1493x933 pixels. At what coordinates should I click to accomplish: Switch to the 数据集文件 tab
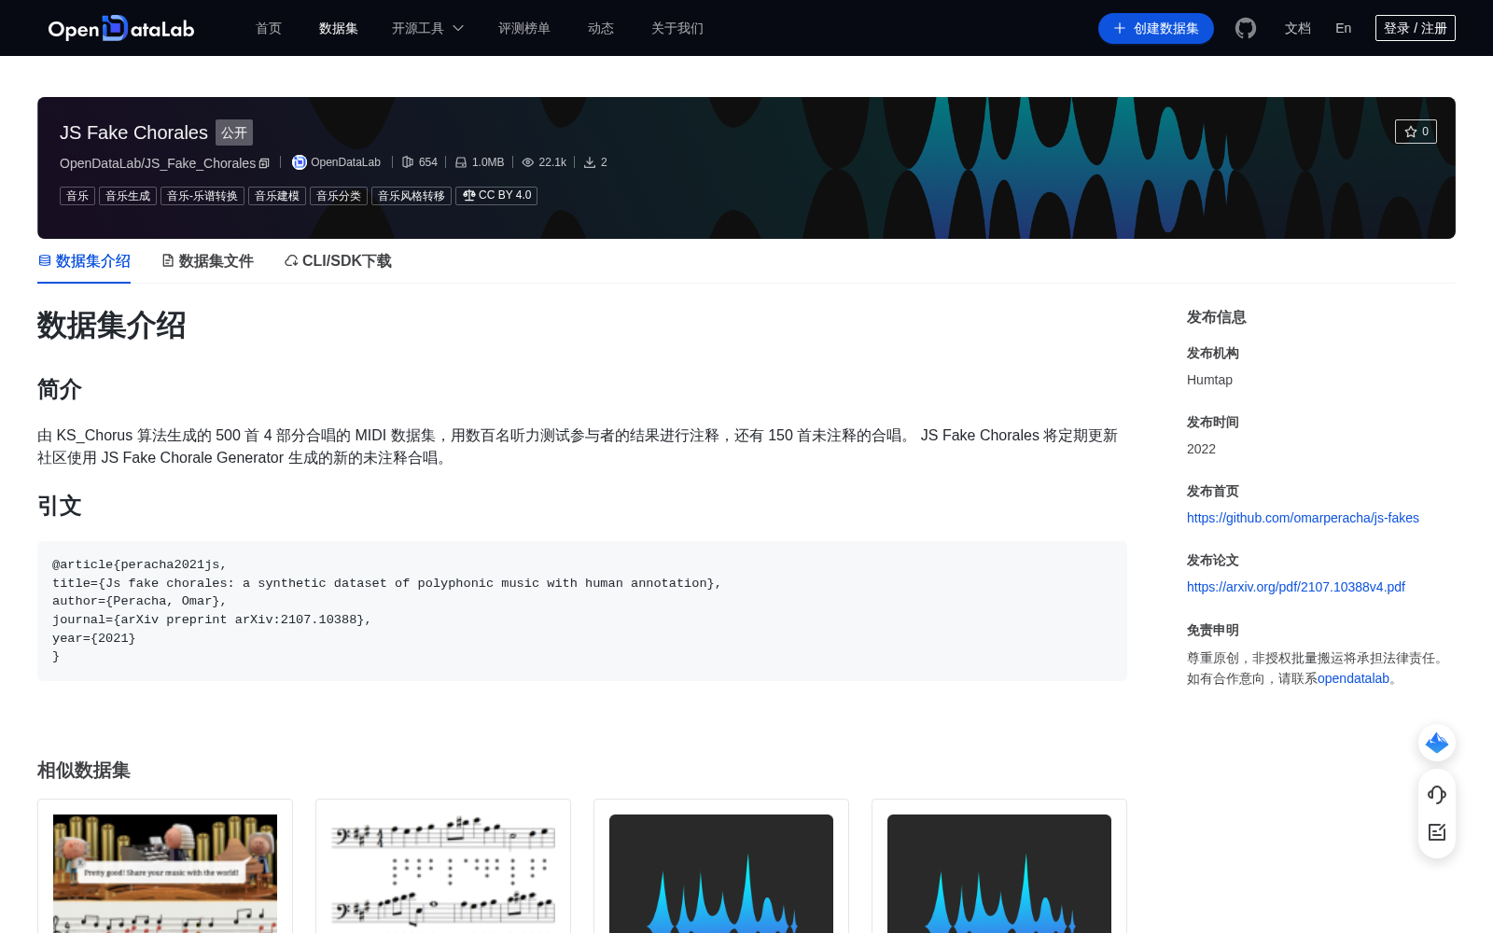(207, 261)
